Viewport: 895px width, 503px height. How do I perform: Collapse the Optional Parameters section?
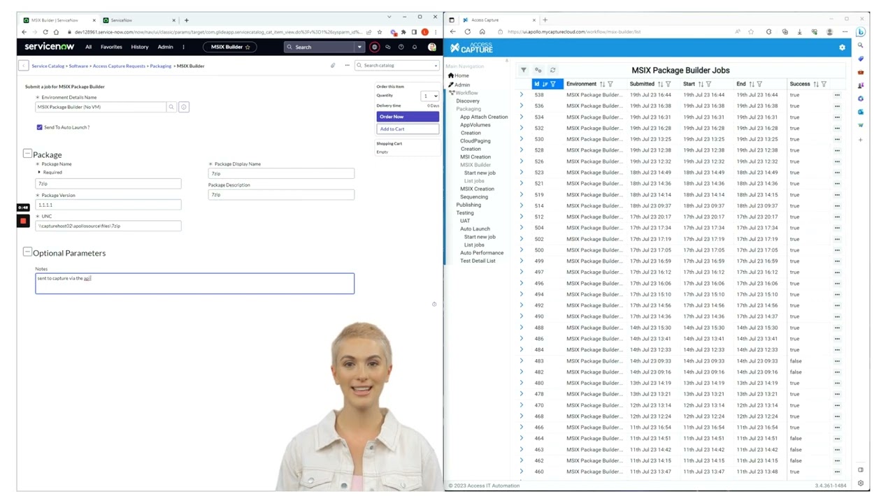pos(27,252)
